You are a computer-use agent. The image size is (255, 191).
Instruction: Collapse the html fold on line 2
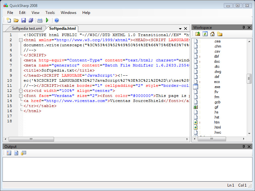point(21,40)
